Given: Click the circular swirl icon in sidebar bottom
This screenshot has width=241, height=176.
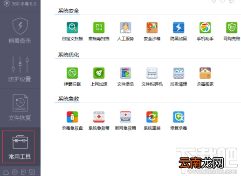Looking at the screenshot, I should point(15,172).
